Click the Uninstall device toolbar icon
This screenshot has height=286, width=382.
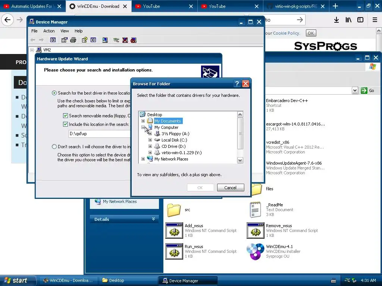[x=125, y=40]
